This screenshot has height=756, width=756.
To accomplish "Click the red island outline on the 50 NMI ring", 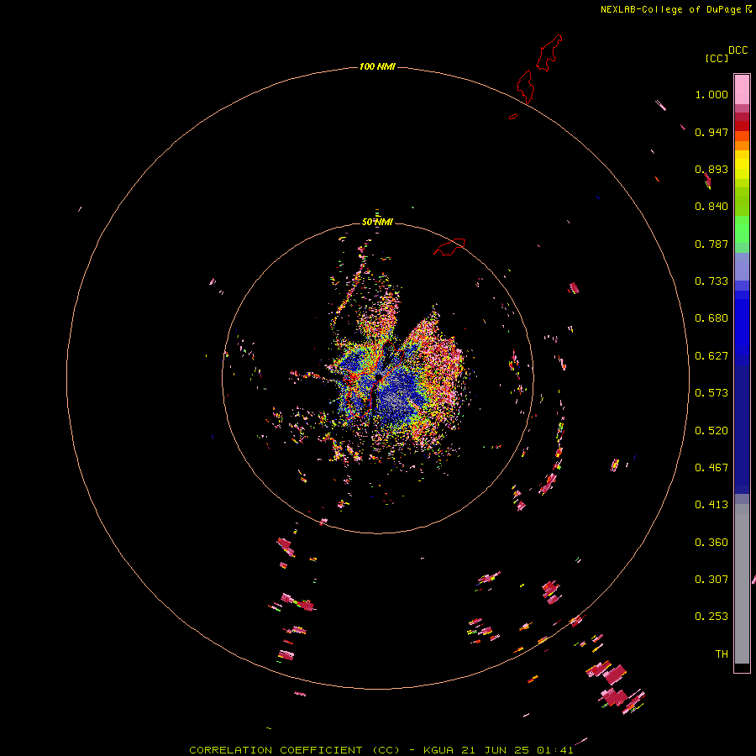I will [450, 247].
